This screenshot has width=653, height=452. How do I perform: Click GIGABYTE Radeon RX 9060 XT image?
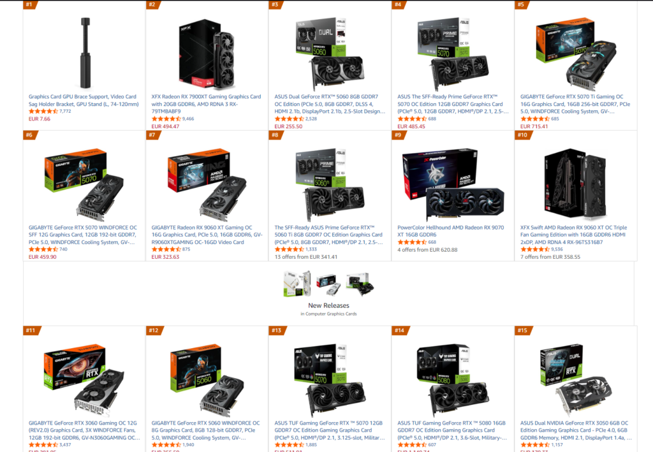coord(207,185)
